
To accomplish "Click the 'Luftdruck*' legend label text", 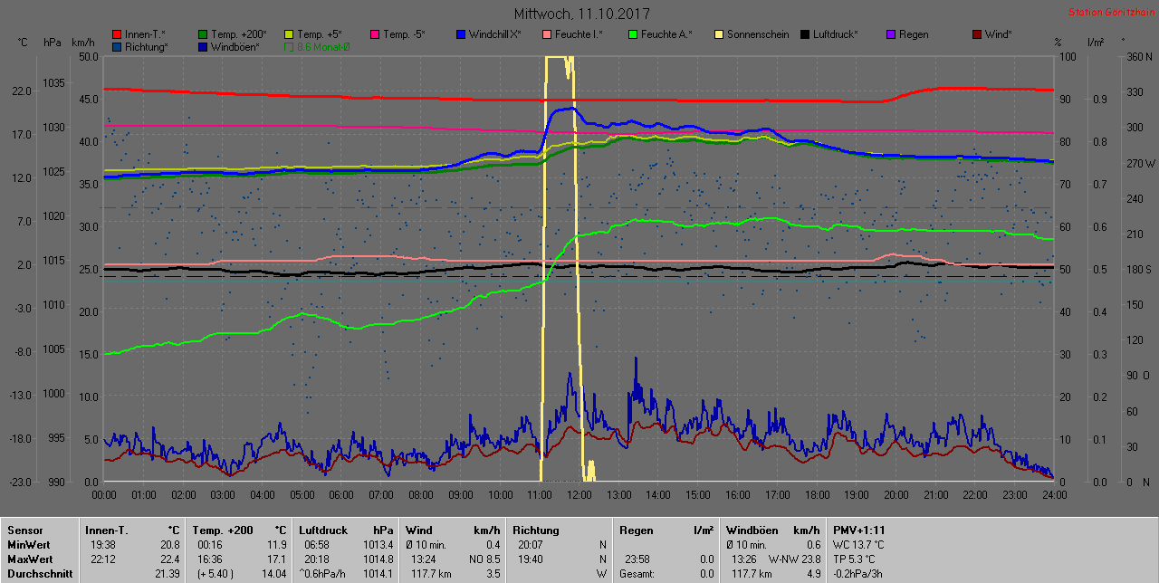I will (835, 34).
